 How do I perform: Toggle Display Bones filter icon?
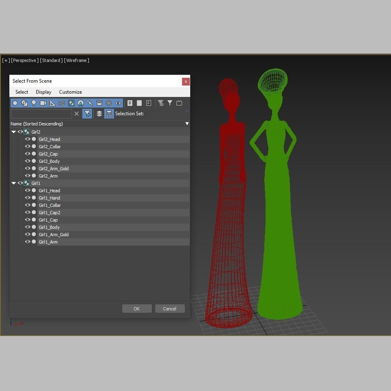(90, 103)
